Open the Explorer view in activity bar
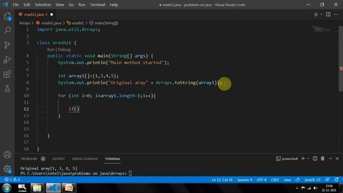Screen dimensions: 343x193 tap(7, 17)
